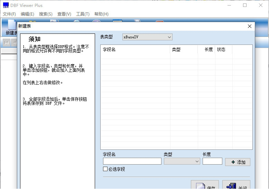
Task: Click the 类型 column header in list
Action: click(x=184, y=49)
